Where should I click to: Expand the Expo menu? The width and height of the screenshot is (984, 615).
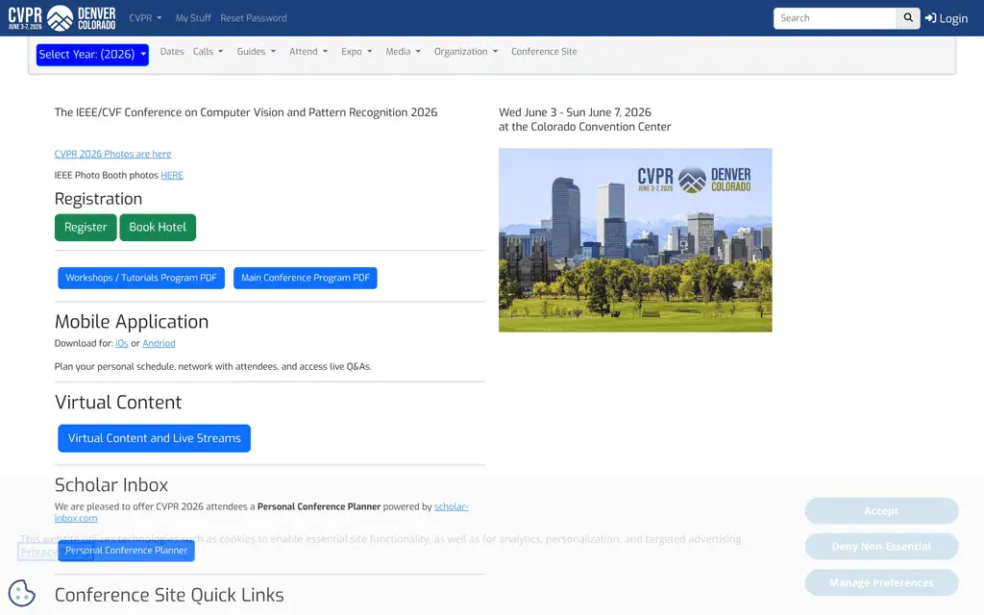pos(357,52)
